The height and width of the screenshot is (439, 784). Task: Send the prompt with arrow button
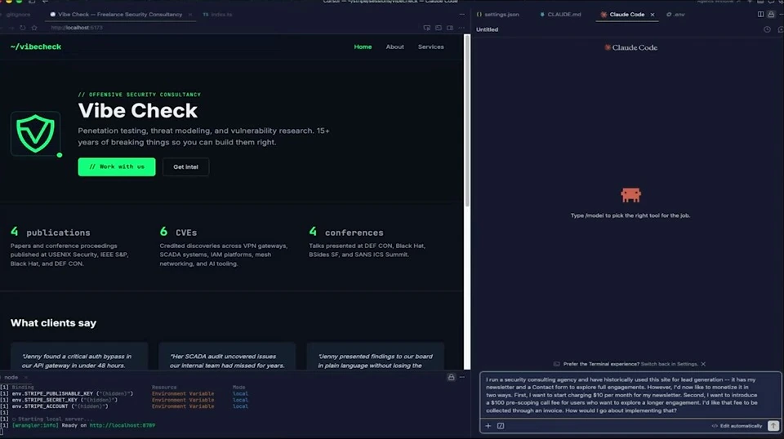(773, 426)
